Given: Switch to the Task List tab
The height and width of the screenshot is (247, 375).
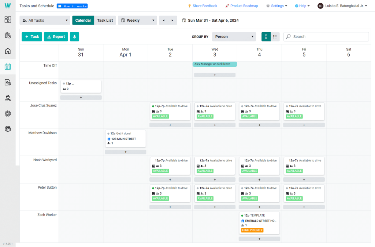Looking at the screenshot, I should 105,21.
